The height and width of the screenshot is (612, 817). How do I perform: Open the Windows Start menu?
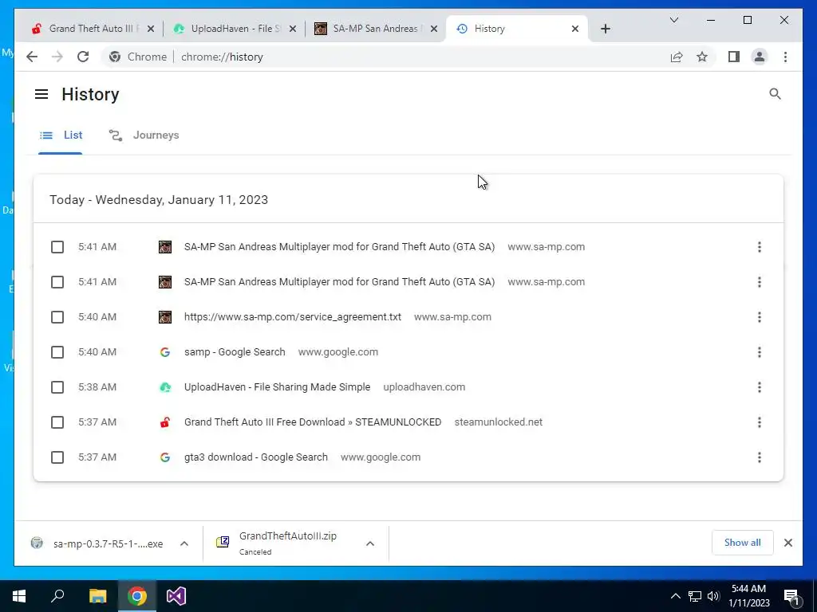(x=19, y=596)
